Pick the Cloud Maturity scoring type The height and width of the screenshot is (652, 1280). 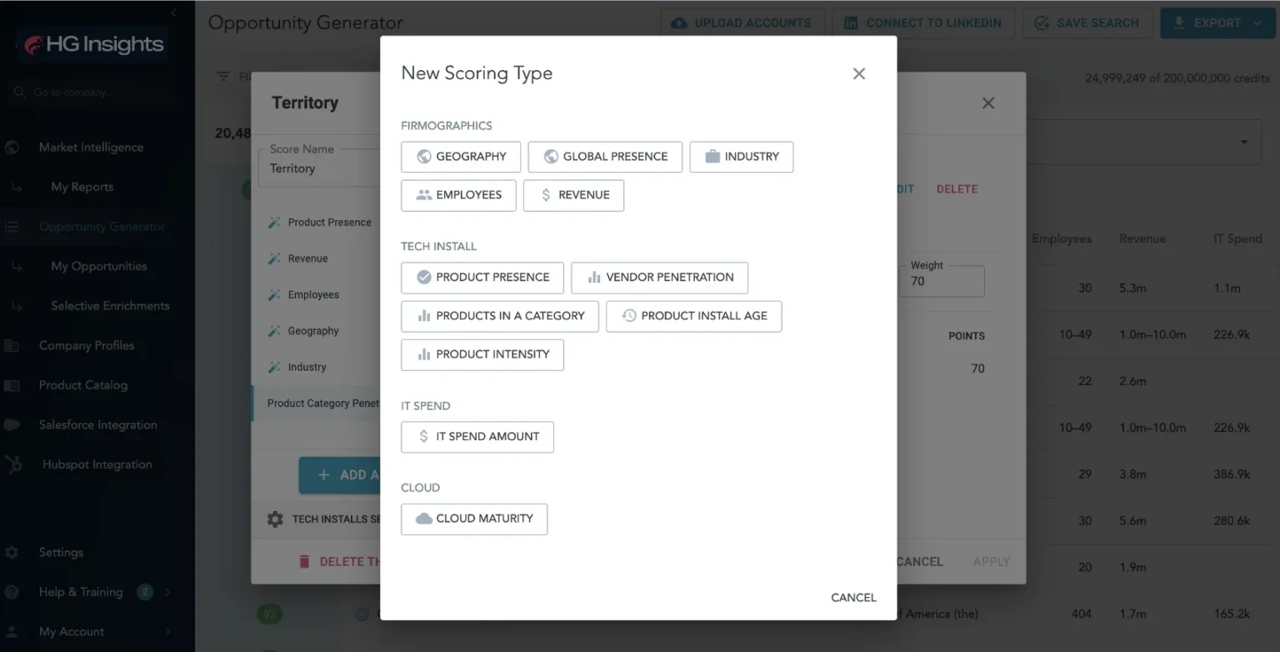tap(474, 519)
